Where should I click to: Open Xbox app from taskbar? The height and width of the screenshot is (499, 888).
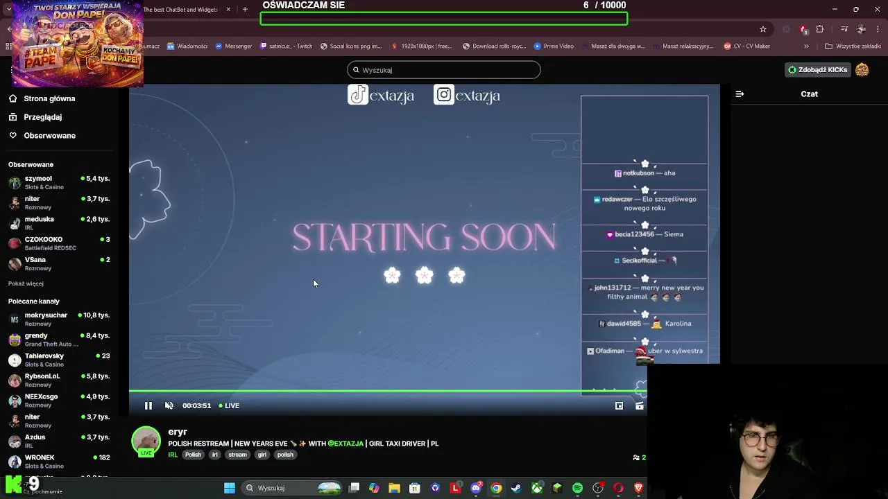[537, 488]
